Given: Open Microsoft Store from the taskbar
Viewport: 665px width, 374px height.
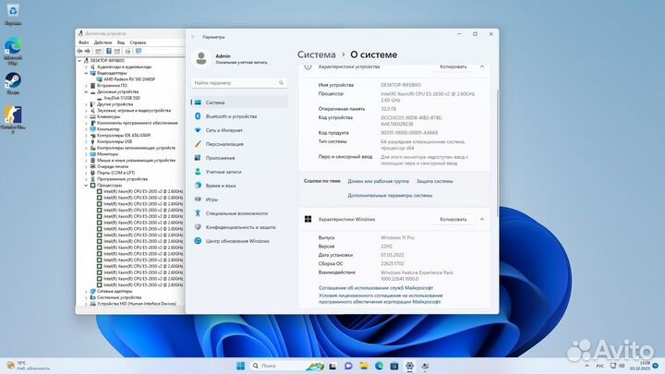Looking at the screenshot, I should 394,366.
